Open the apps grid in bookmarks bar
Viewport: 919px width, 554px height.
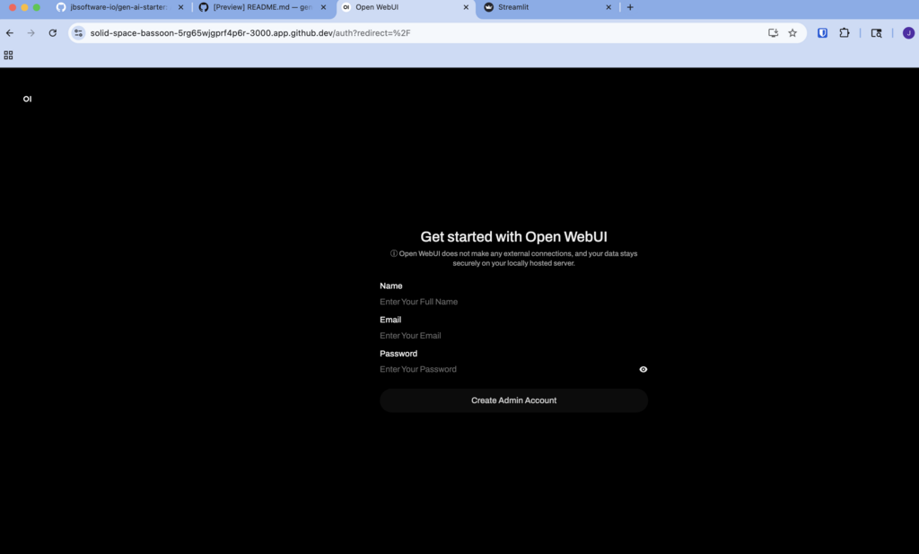pos(9,55)
